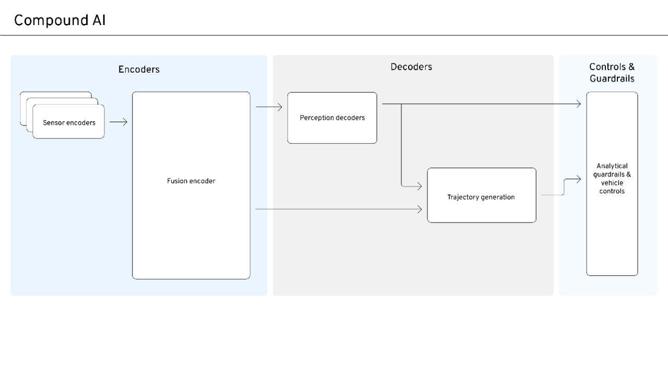Click the Compound AI slide title
668x376 pixels.
[59, 20]
